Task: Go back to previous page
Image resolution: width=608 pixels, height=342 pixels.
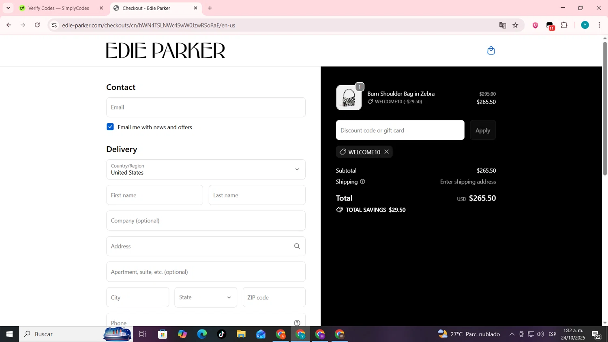Action: 9,25
